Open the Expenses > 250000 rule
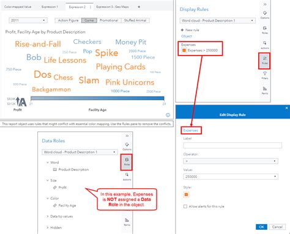Viewport: 290px width, 234px height. [203, 50]
